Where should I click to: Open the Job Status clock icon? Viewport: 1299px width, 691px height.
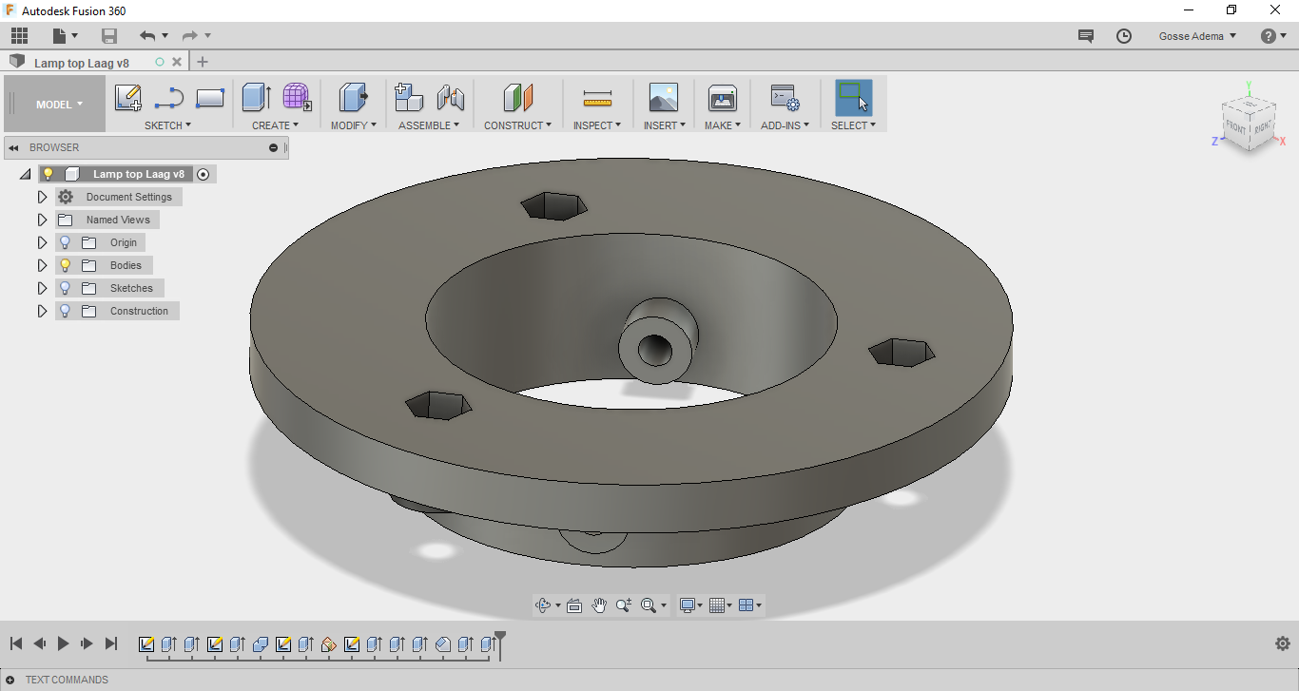tap(1124, 36)
